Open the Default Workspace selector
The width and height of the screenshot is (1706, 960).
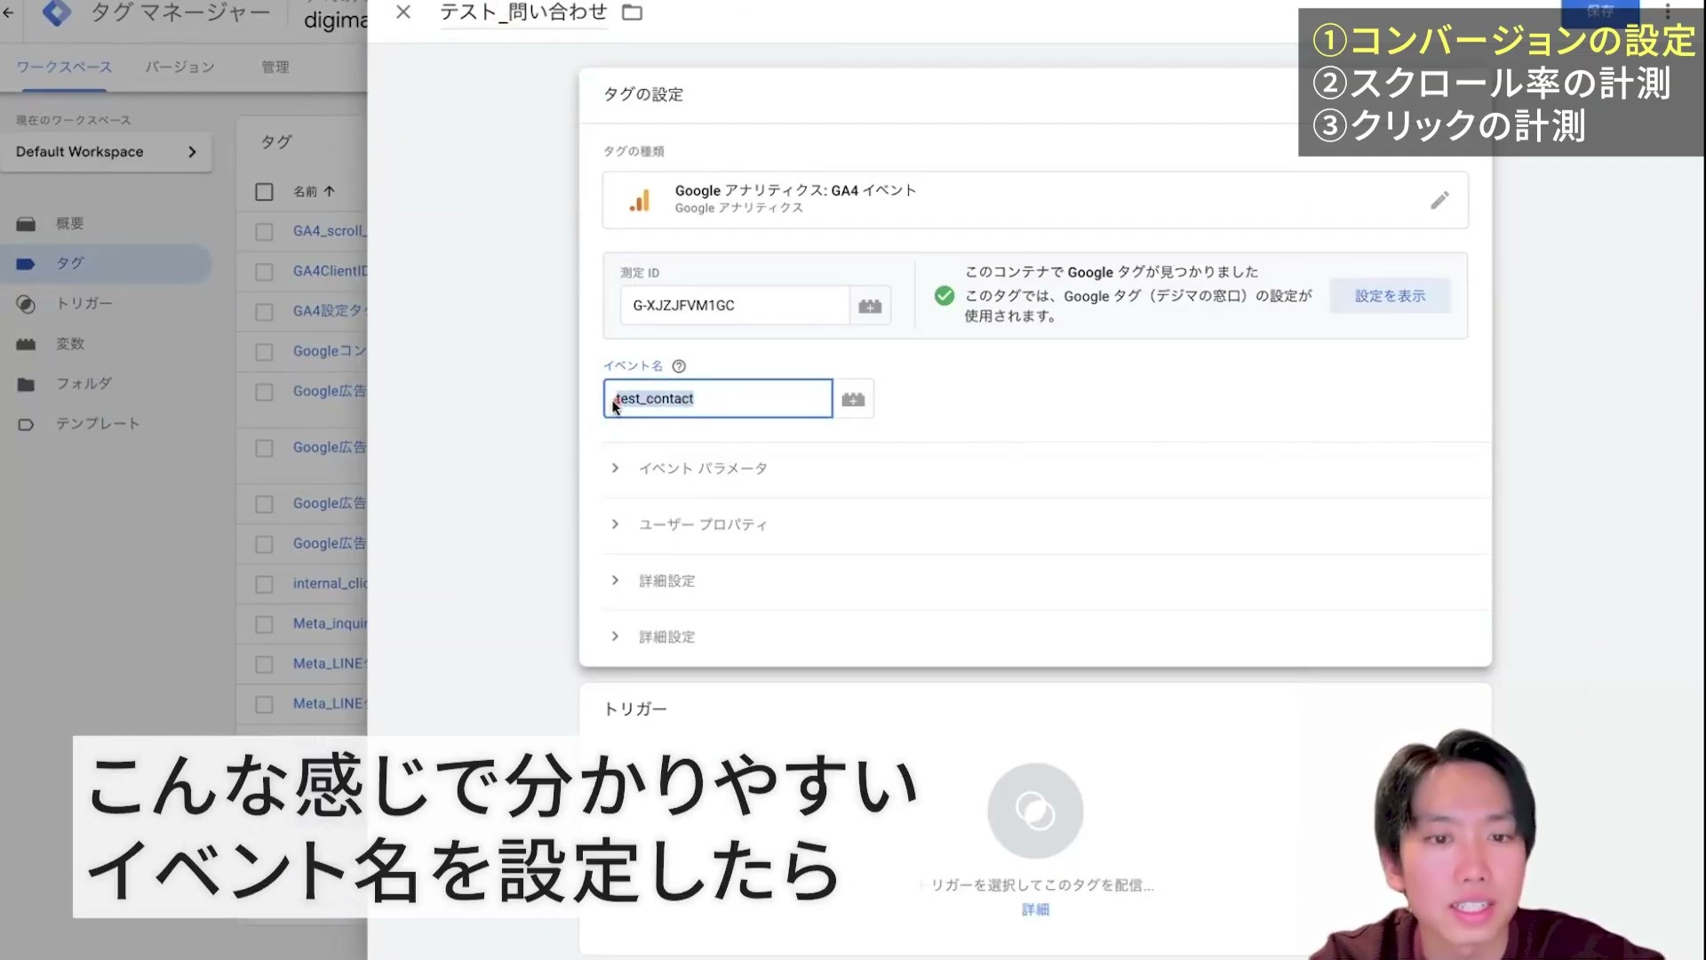[x=106, y=152]
